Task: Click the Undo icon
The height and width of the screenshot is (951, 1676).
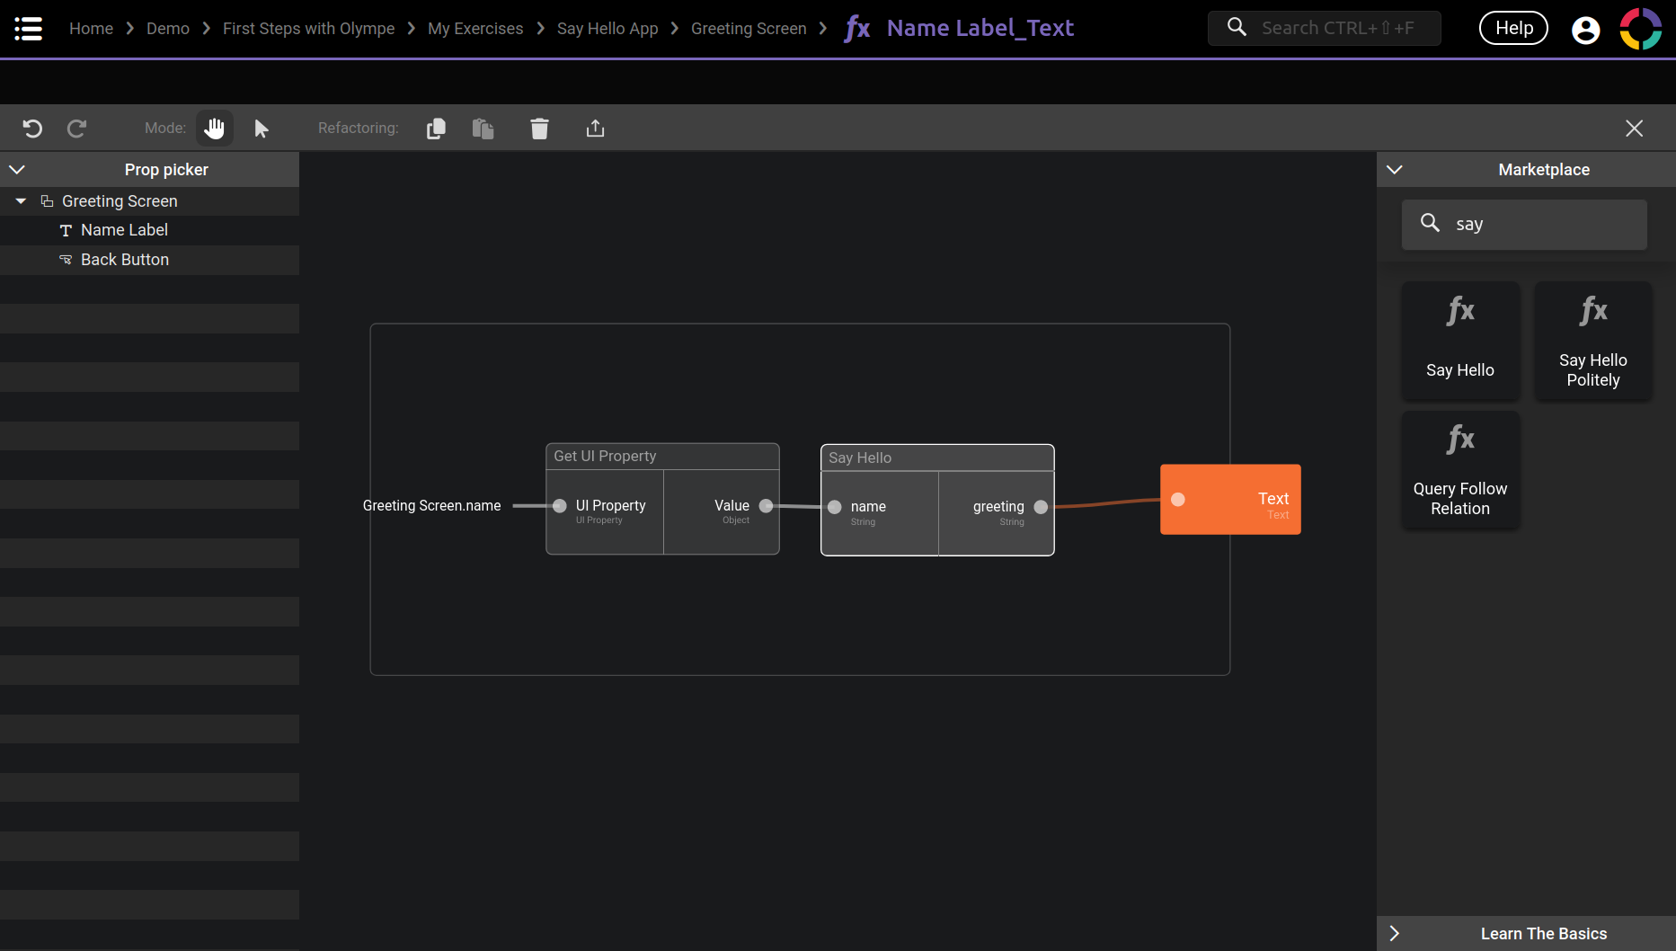Action: click(32, 129)
